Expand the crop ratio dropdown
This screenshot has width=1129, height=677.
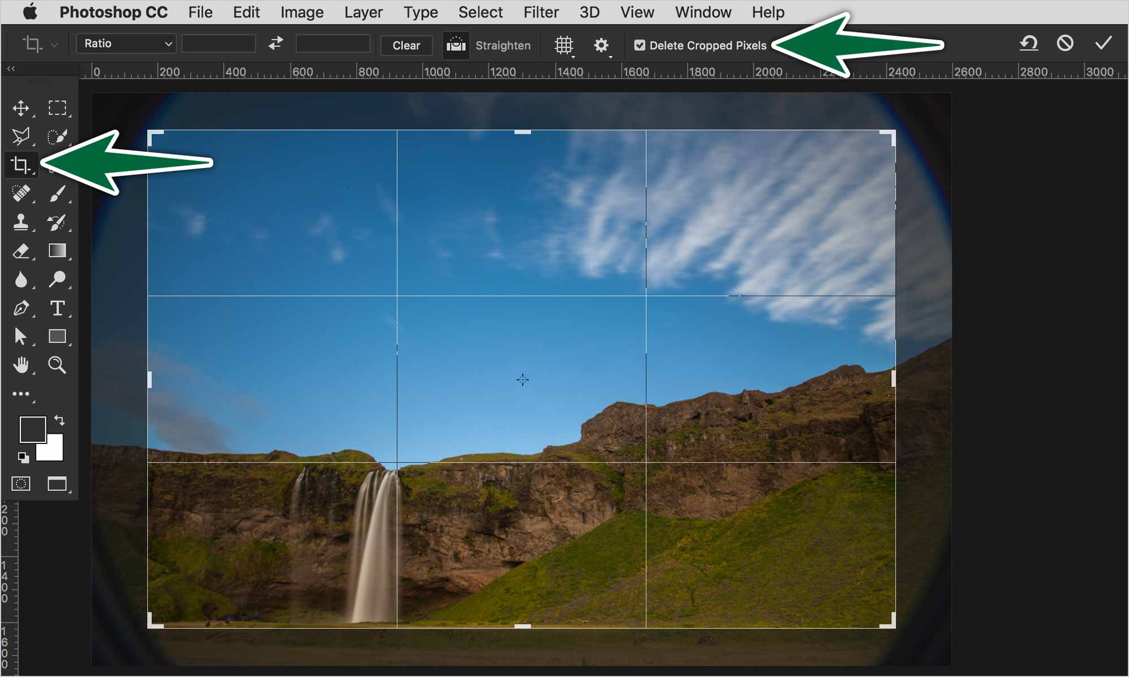126,45
